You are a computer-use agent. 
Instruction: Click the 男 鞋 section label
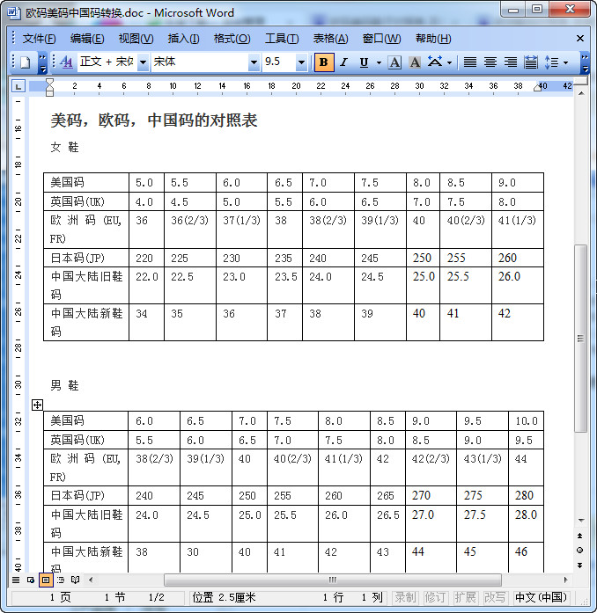click(64, 385)
